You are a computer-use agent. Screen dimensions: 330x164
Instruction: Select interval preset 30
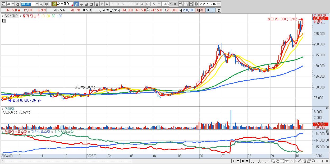pyautogui.click(x=138, y=4)
